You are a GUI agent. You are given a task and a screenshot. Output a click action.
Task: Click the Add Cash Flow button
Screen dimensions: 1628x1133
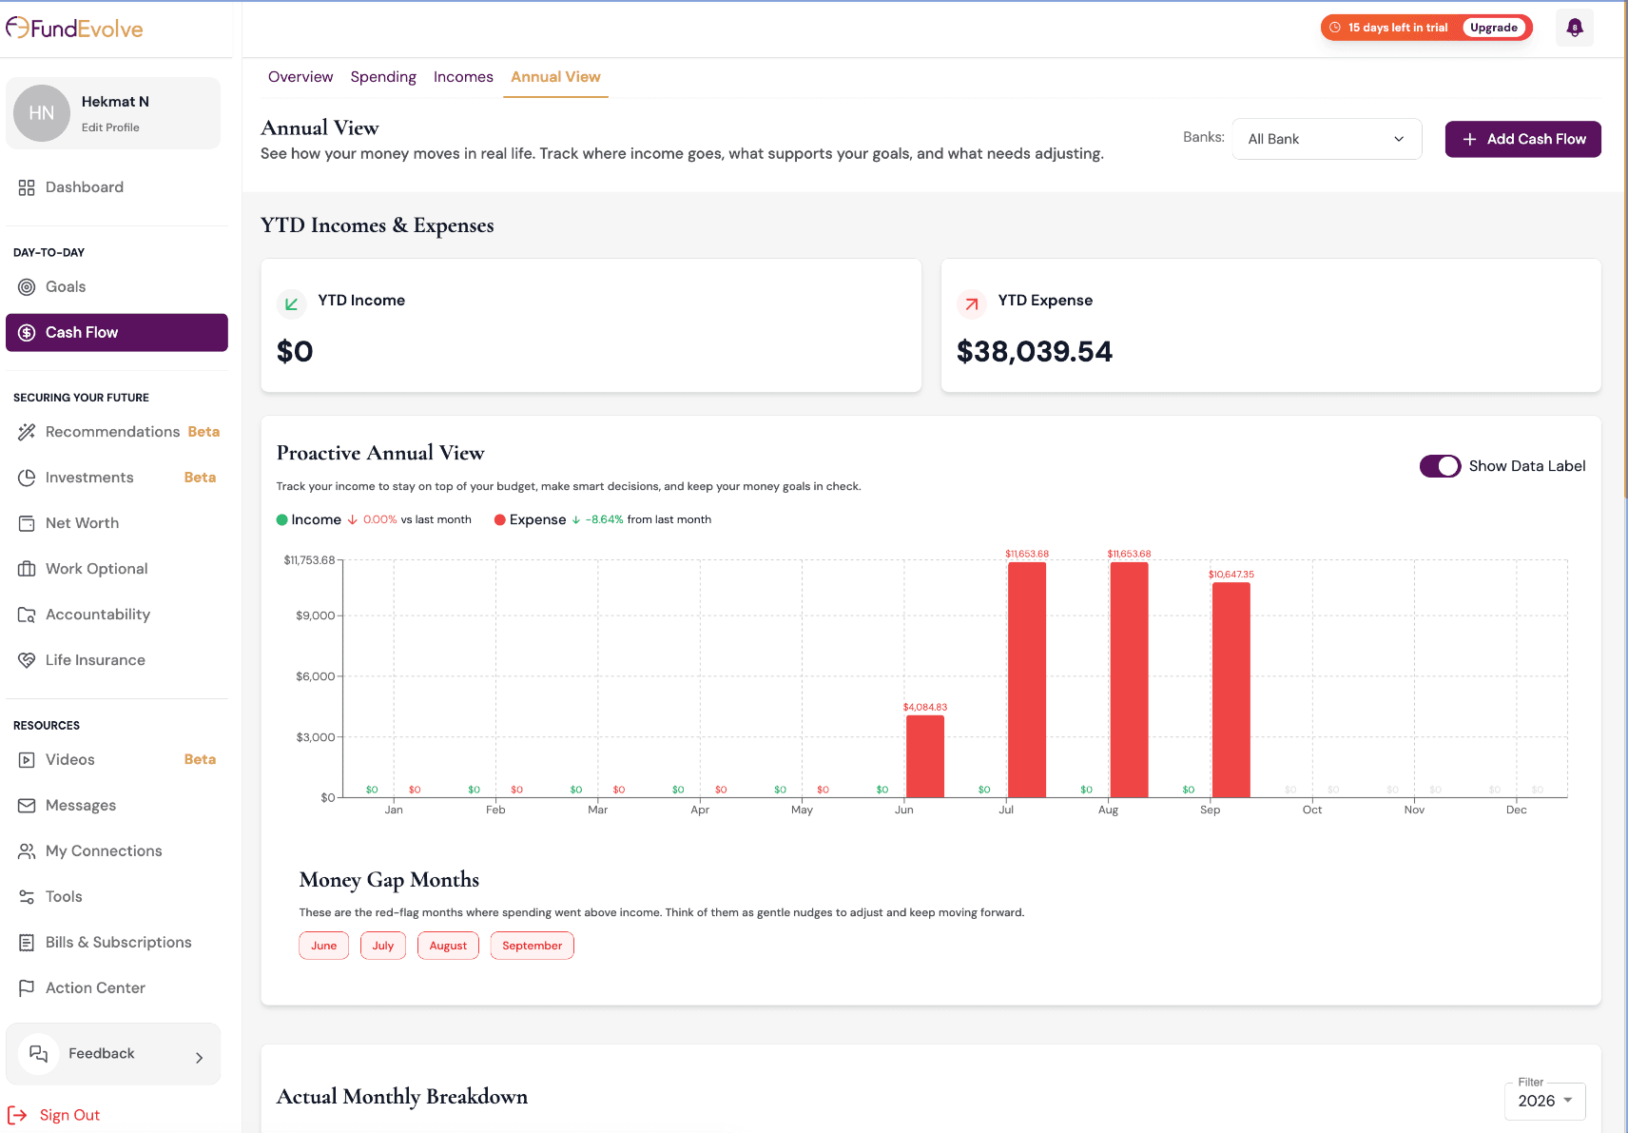click(1522, 139)
